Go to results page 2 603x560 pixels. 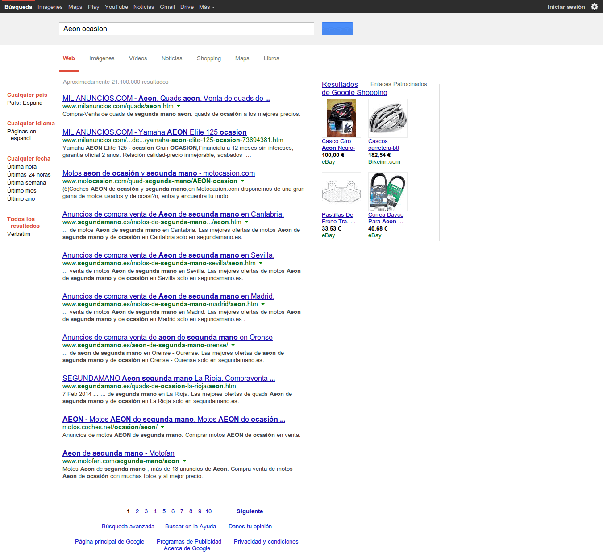(x=137, y=511)
